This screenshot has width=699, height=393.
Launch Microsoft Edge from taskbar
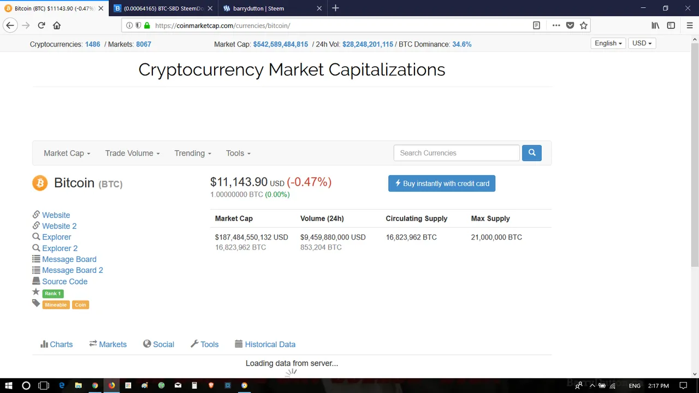tap(62, 385)
